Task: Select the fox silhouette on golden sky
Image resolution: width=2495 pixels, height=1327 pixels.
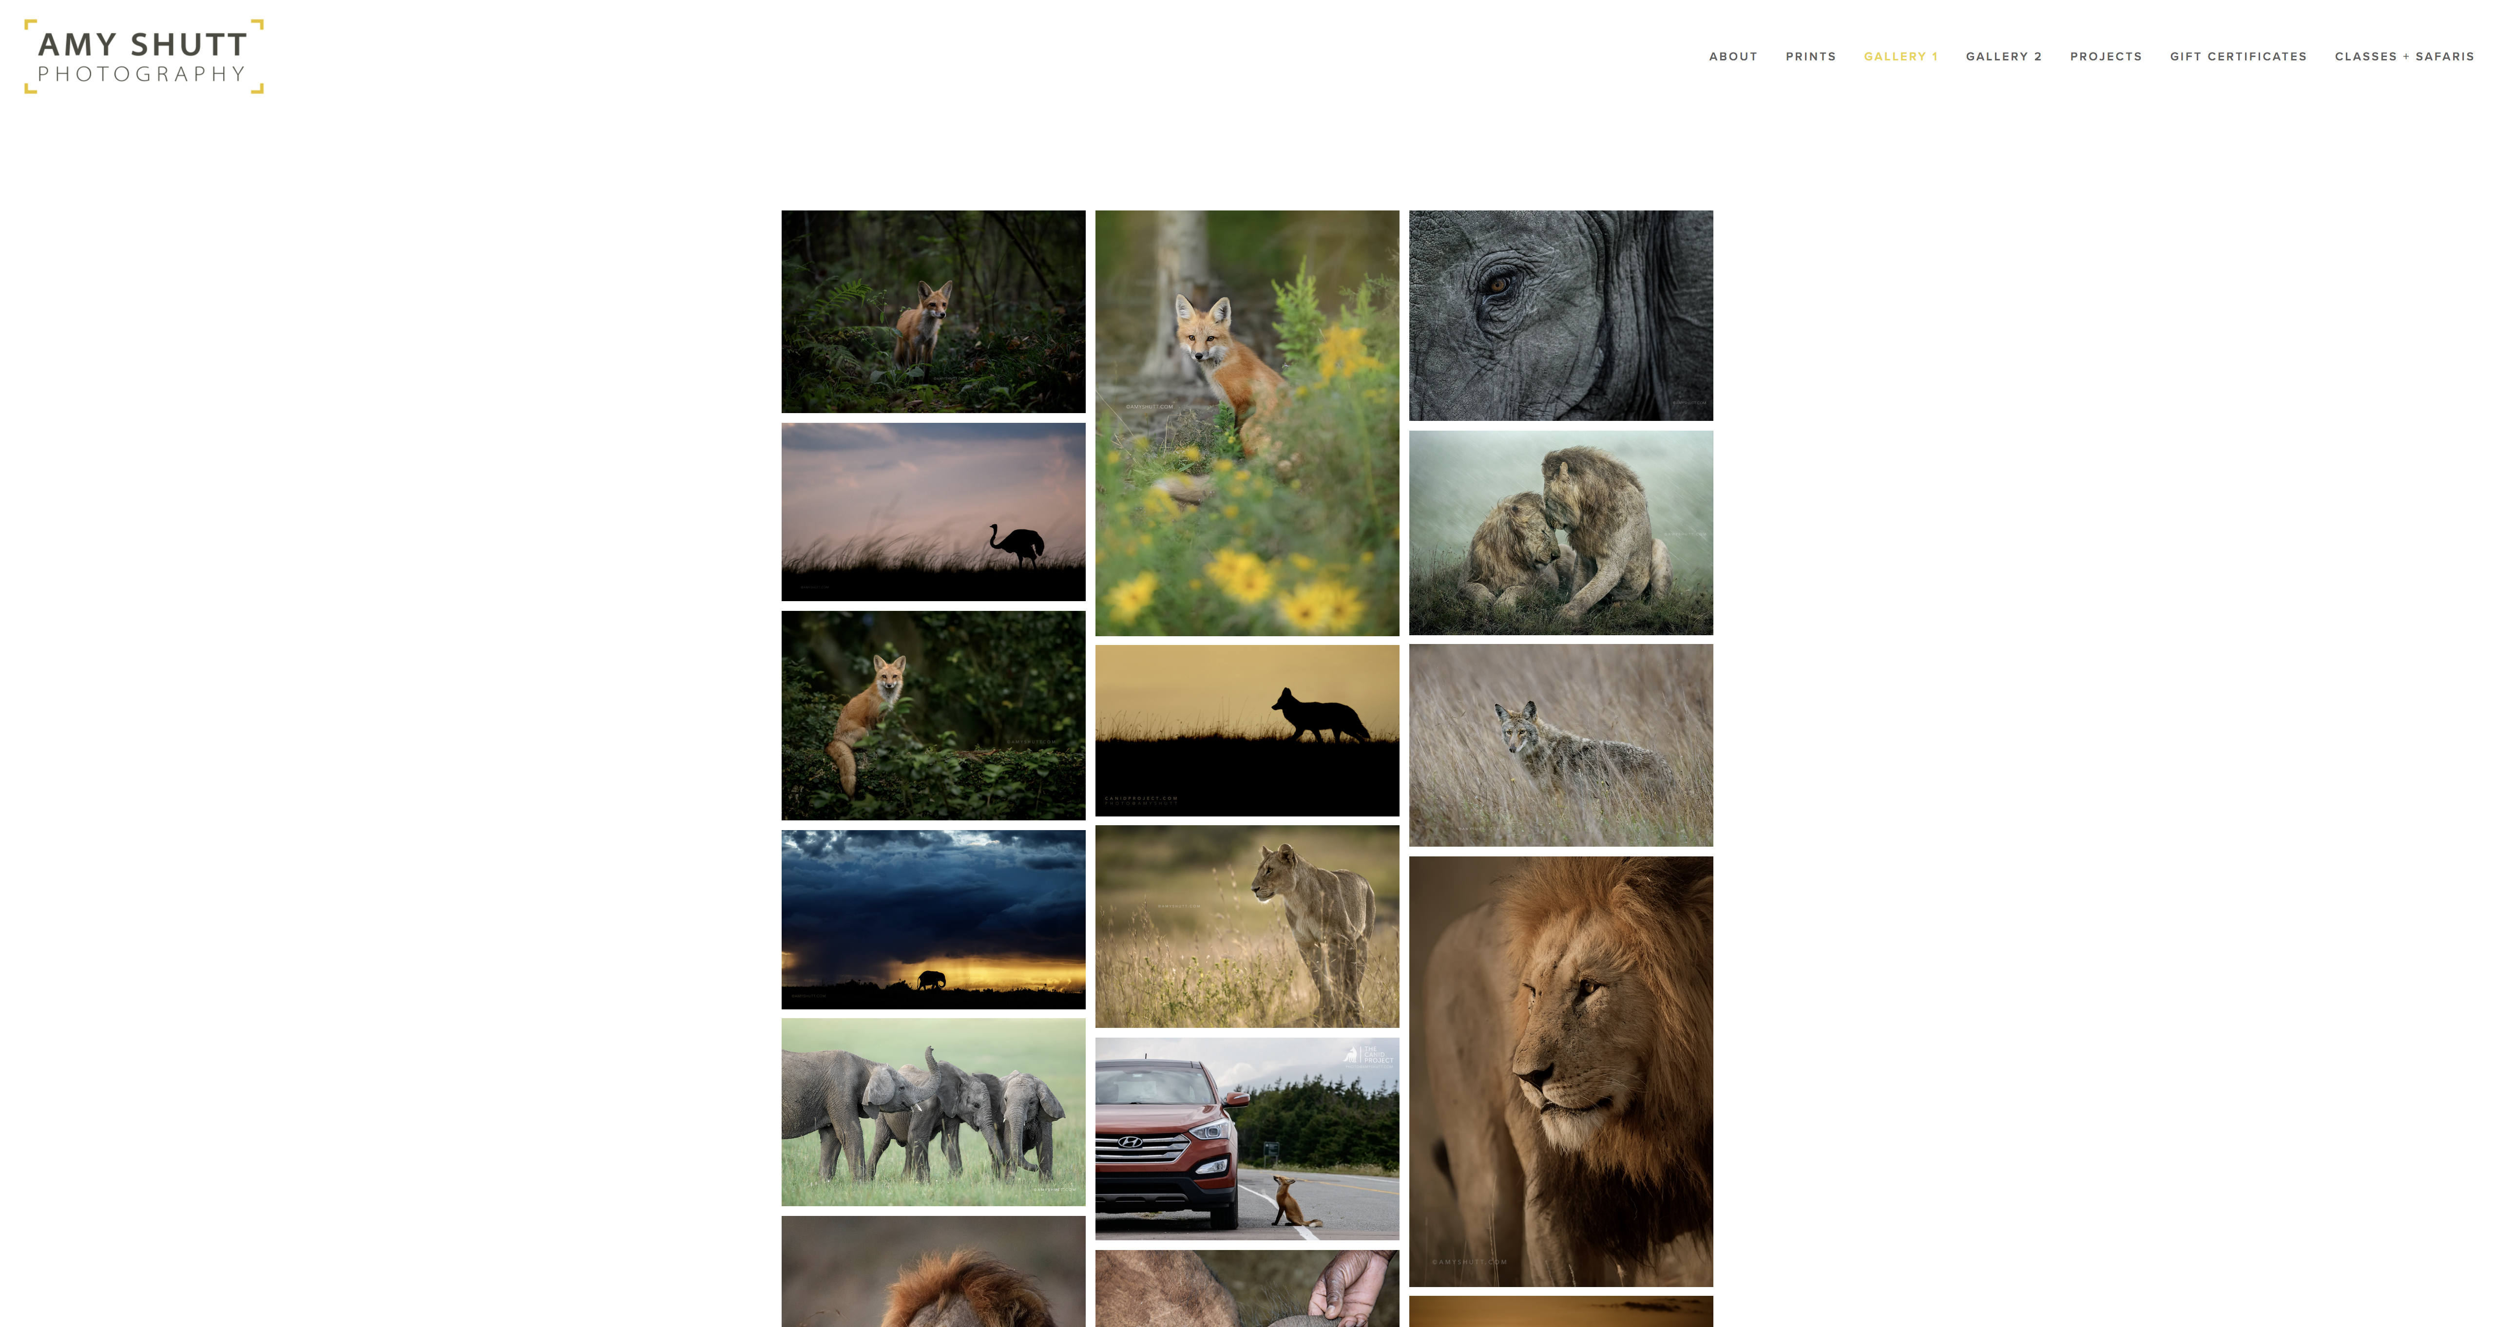Action: [x=1247, y=731]
